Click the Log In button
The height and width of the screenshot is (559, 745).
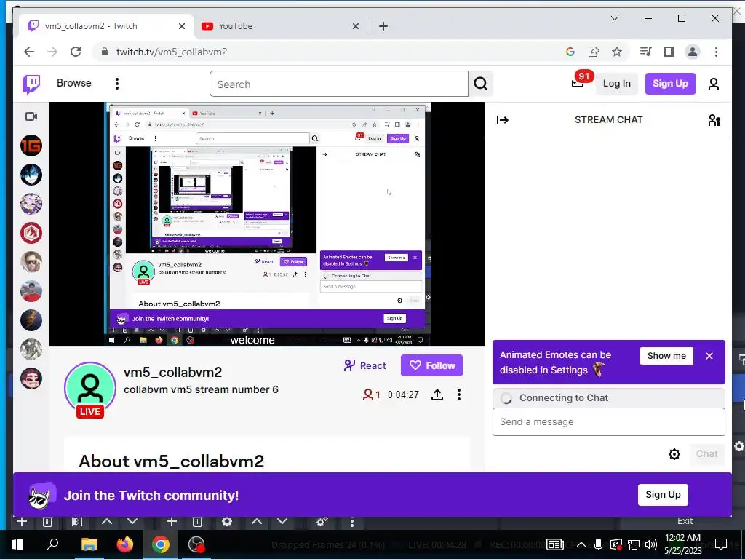[616, 84]
